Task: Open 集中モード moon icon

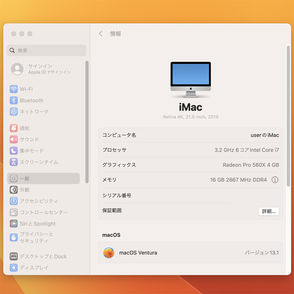Action: click(x=14, y=151)
